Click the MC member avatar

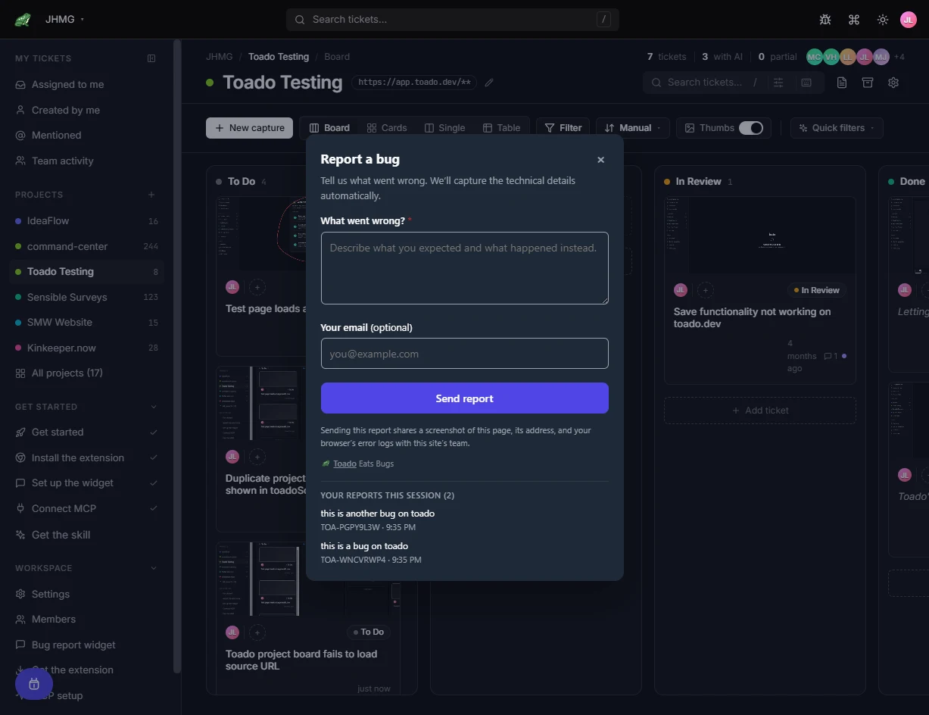814,57
